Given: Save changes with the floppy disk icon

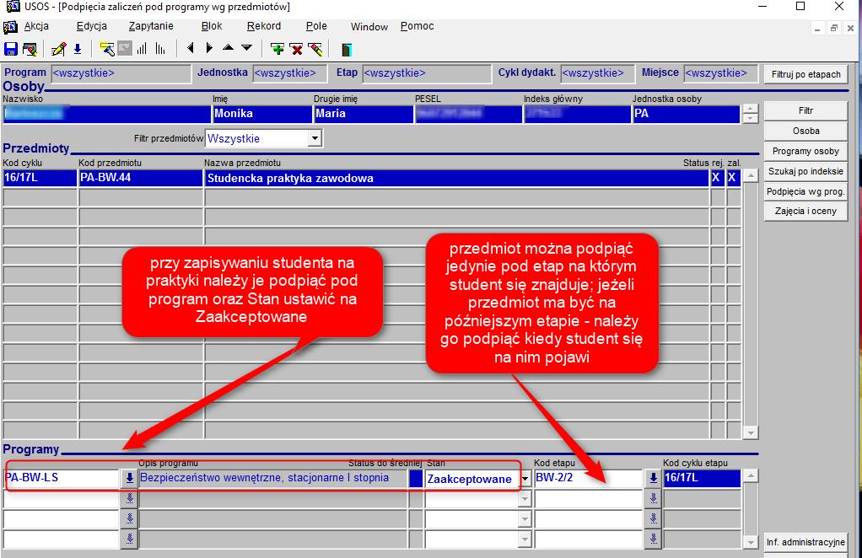Looking at the screenshot, I should pyautogui.click(x=11, y=50).
